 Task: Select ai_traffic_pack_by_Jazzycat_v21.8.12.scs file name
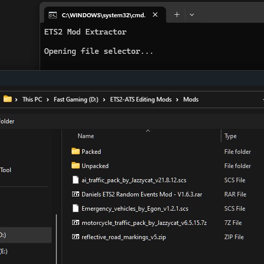click(x=134, y=180)
